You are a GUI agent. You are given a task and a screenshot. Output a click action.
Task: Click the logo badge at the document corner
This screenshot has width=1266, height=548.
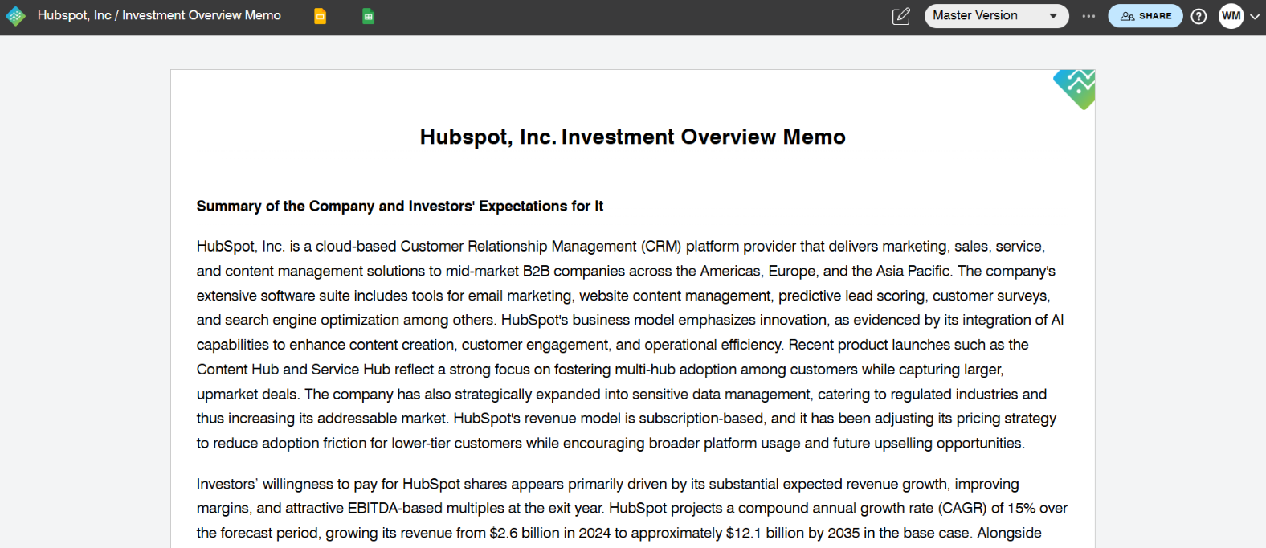pyautogui.click(x=1076, y=88)
